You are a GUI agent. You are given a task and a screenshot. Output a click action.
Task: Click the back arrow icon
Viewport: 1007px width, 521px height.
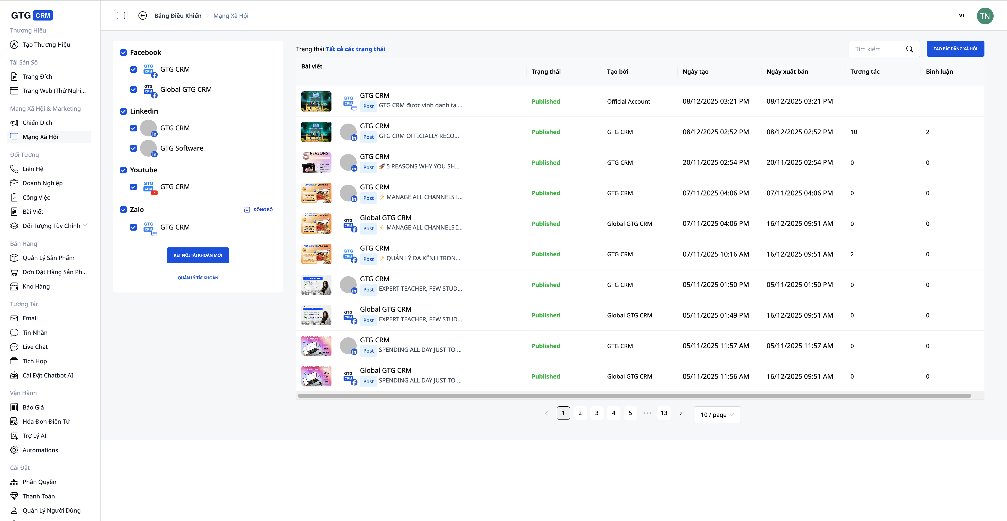(143, 16)
